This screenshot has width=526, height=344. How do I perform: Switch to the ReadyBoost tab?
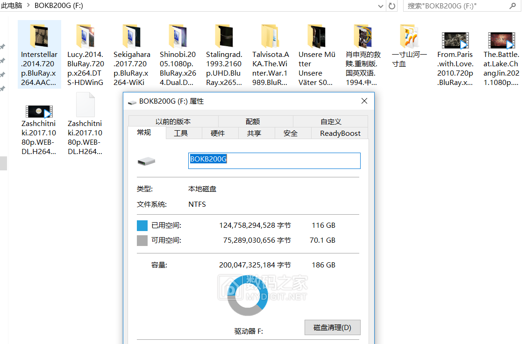tap(340, 133)
